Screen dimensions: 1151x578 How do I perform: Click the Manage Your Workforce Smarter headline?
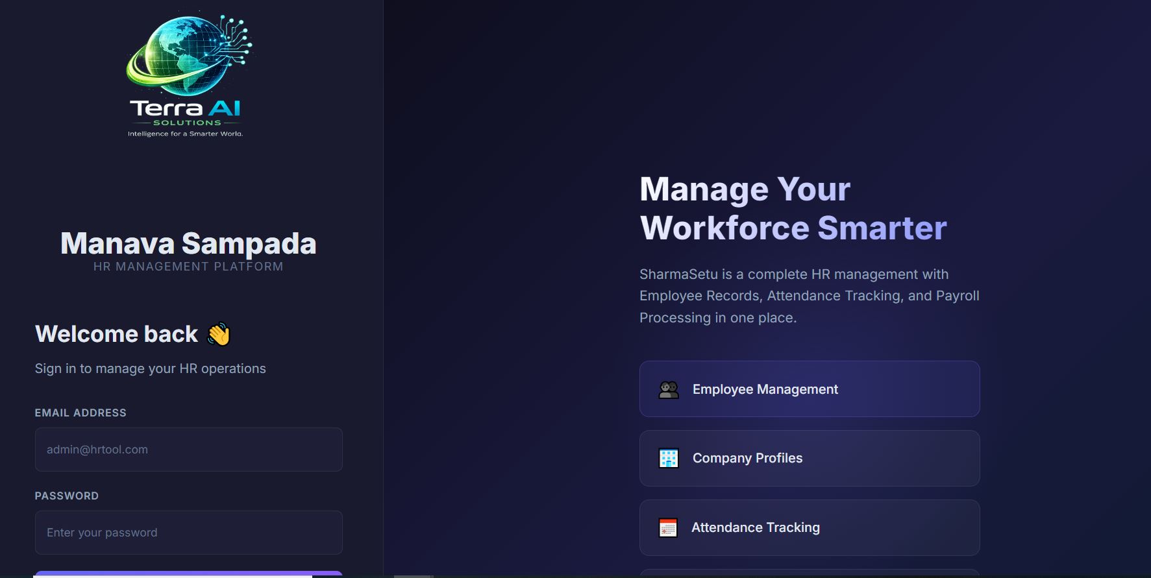click(x=793, y=208)
